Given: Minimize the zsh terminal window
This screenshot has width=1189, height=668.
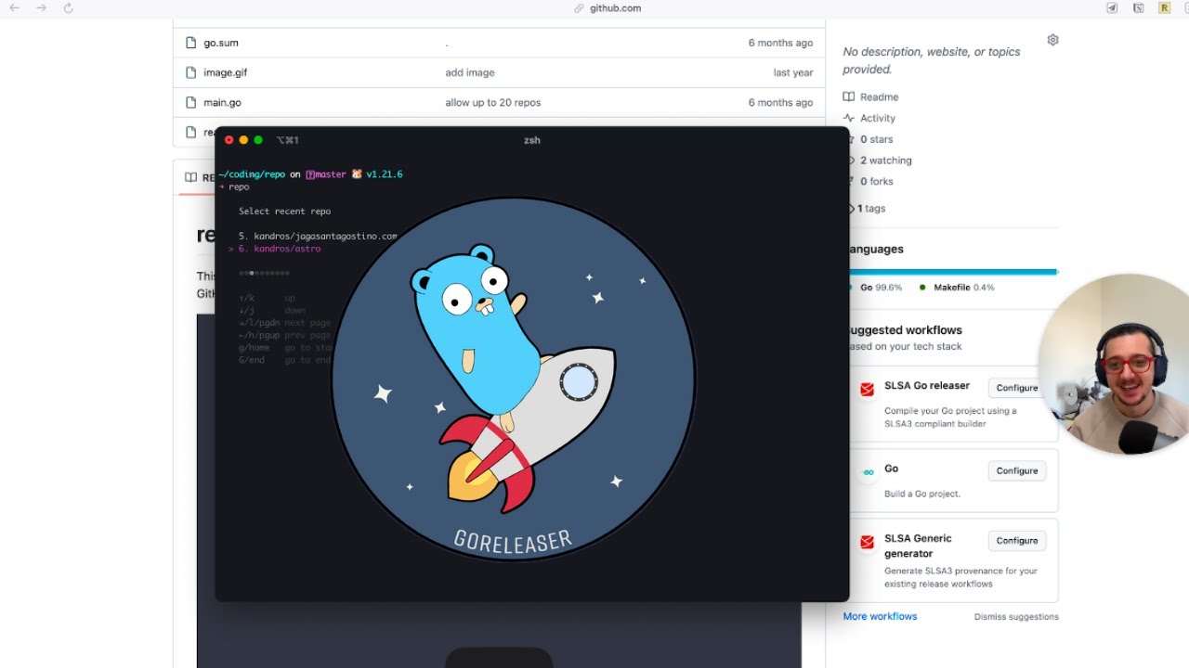Looking at the screenshot, I should 243,140.
